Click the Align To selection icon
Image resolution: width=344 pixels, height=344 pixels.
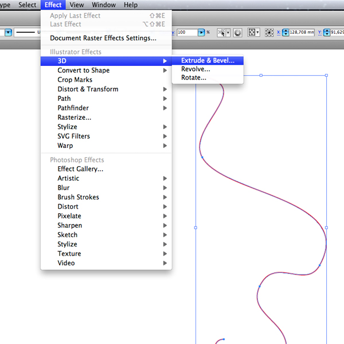[x=252, y=33]
